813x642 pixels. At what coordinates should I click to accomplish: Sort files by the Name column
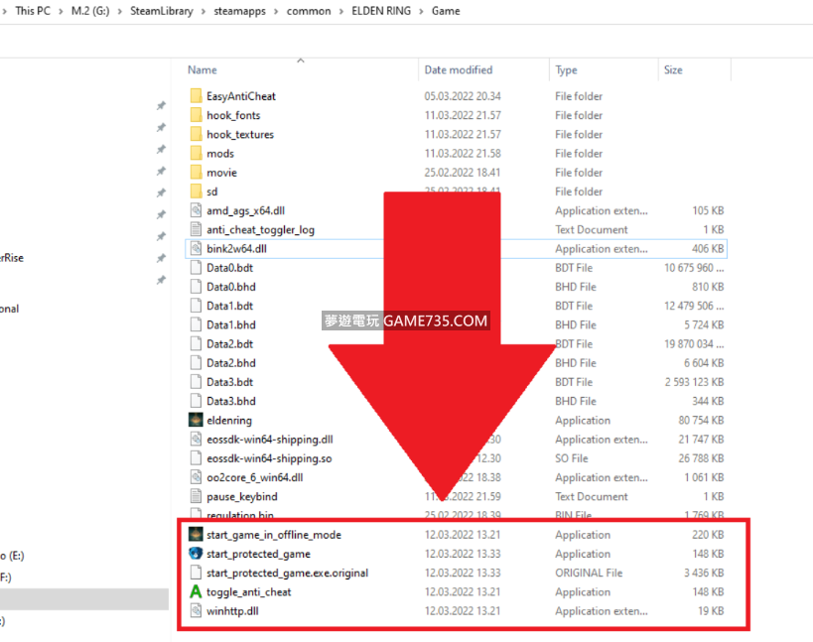tap(203, 70)
